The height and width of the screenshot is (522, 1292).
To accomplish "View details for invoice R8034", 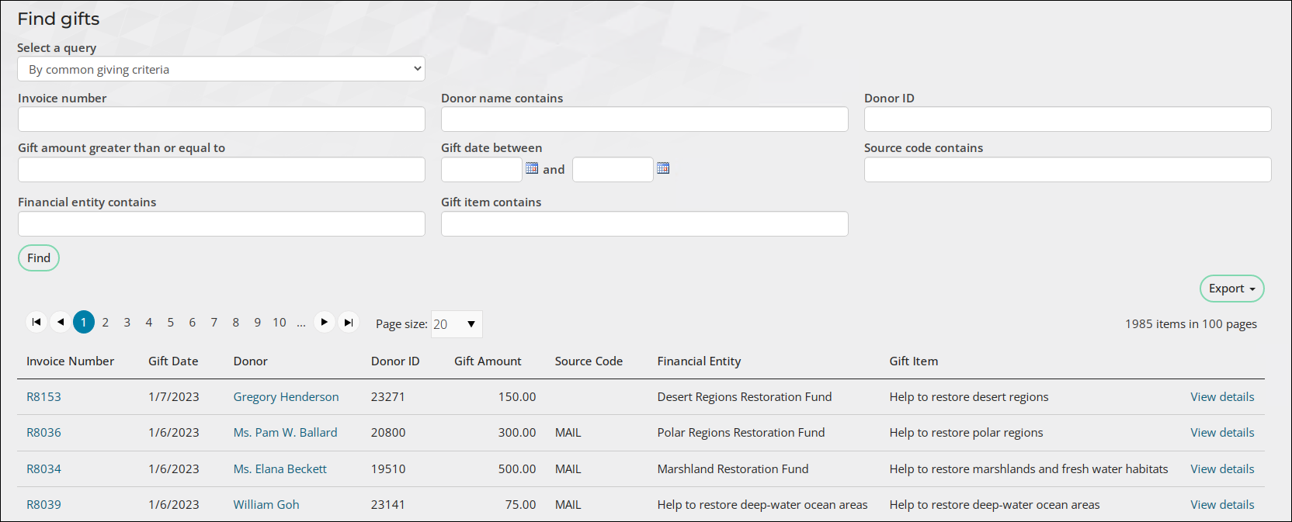I will (1222, 469).
